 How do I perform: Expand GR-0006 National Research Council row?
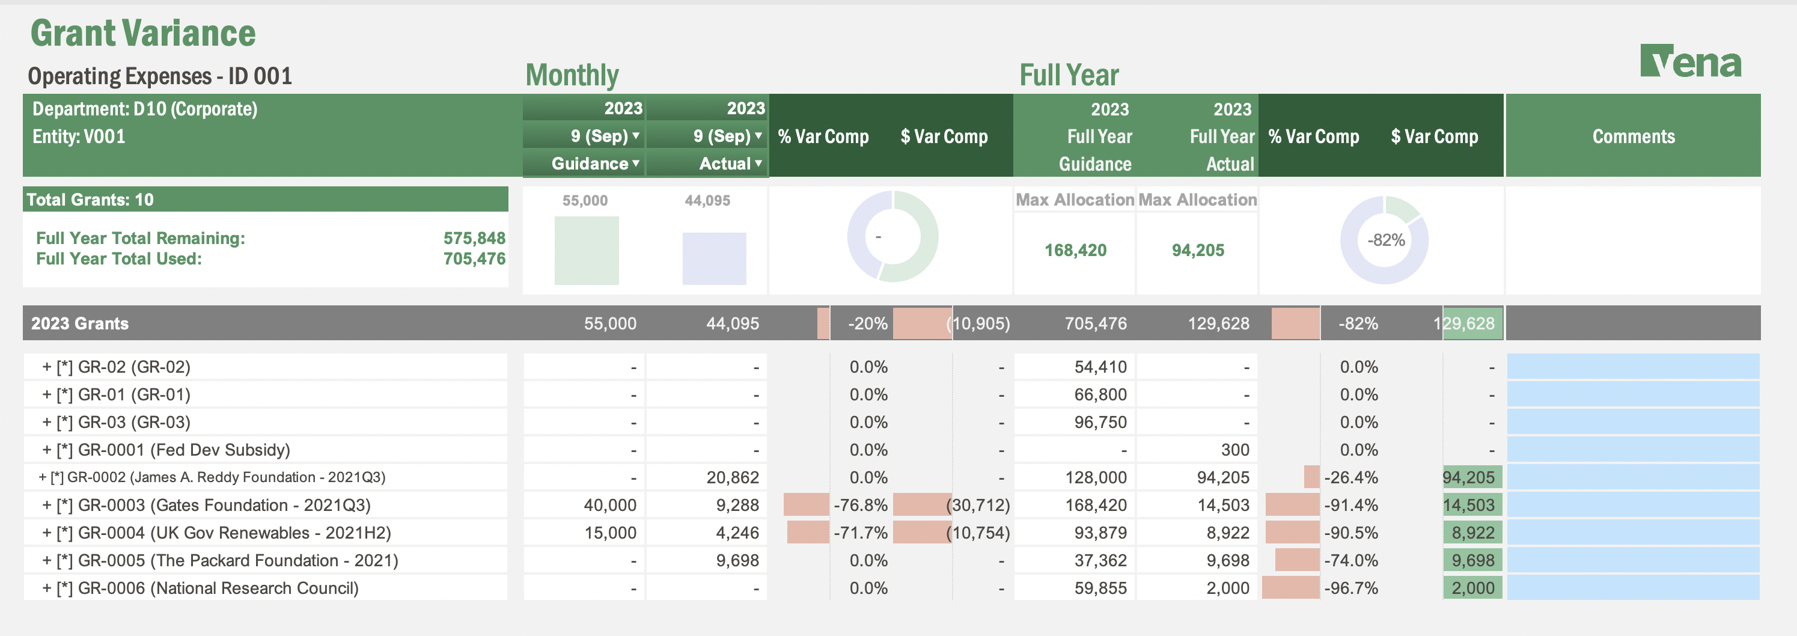[47, 588]
